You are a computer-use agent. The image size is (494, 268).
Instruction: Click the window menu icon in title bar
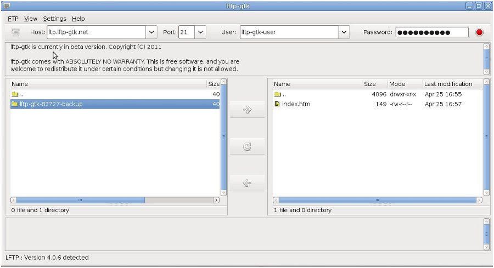click(x=6, y=5)
